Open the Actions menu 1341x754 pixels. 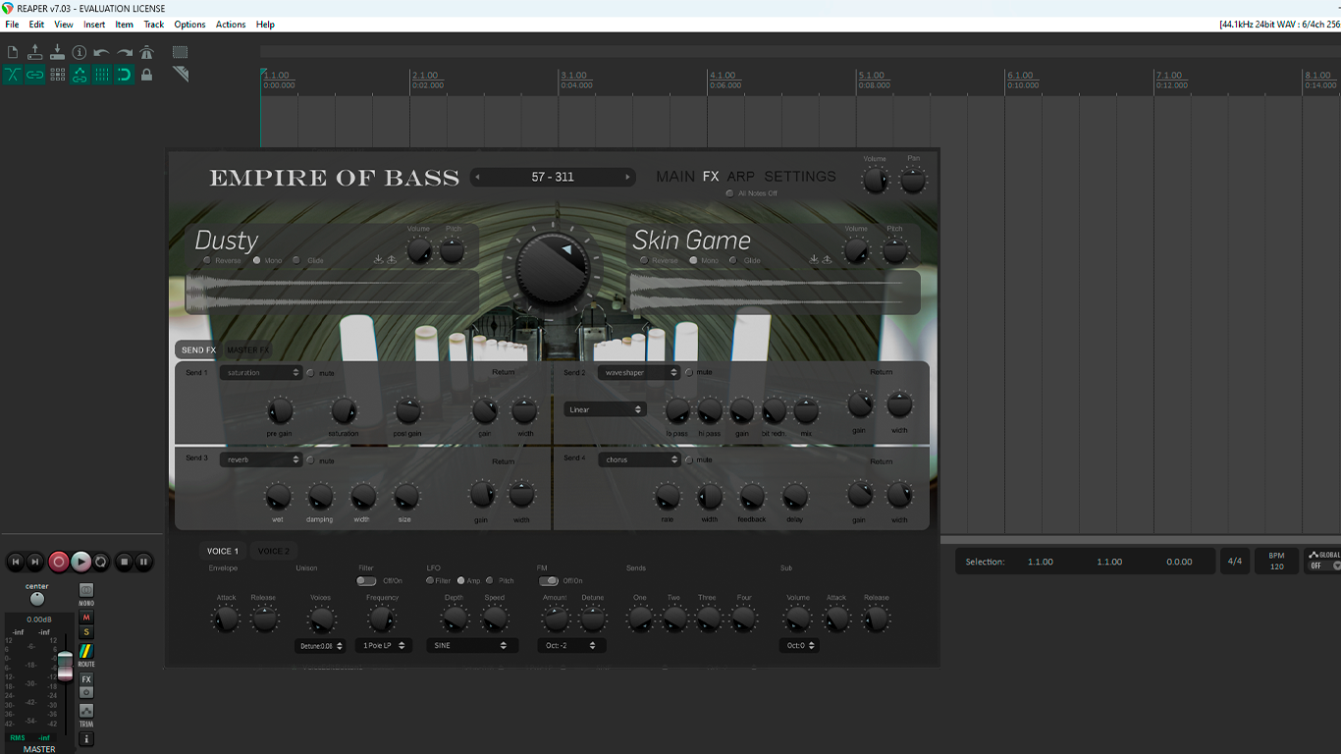[231, 25]
